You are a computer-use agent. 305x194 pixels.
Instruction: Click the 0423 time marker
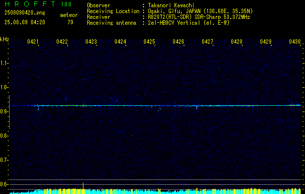coord(91,41)
